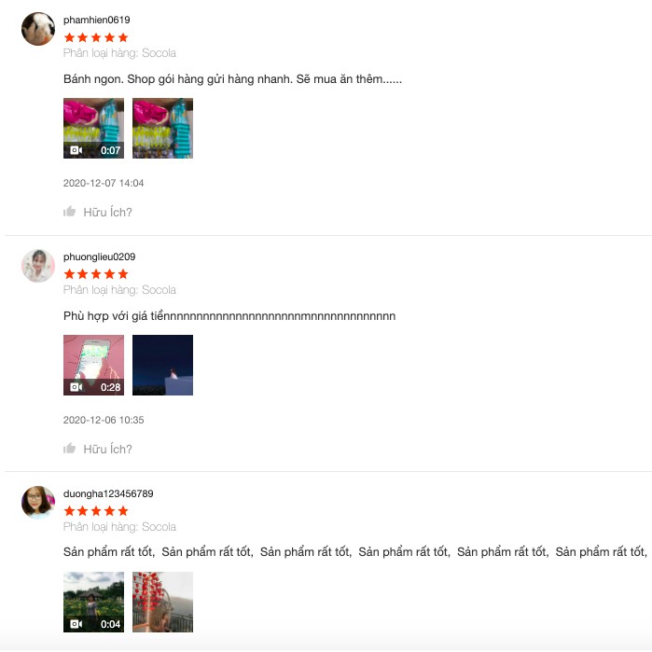
Task: Click the username duongha123456789
Action: coord(108,493)
